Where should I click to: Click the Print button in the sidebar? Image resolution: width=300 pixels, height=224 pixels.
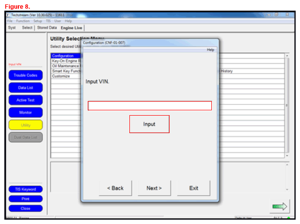26,199
